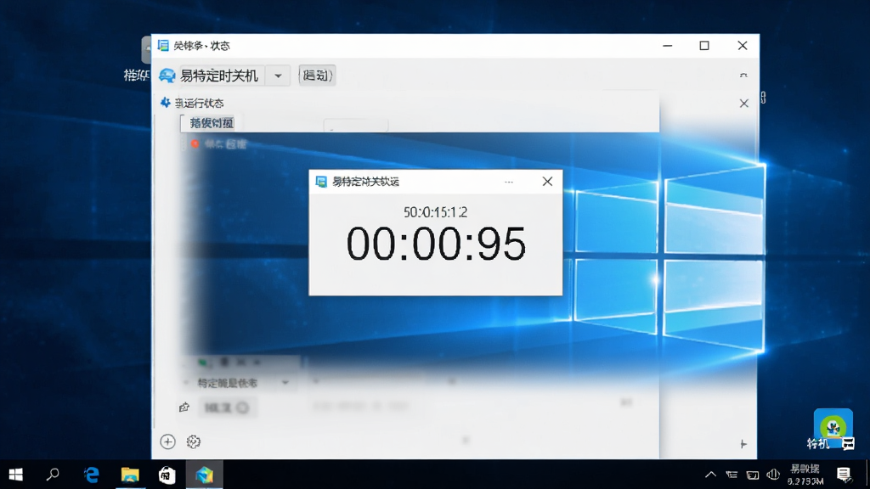Minimize the main 状态 window
870x489 pixels.
tap(668, 46)
